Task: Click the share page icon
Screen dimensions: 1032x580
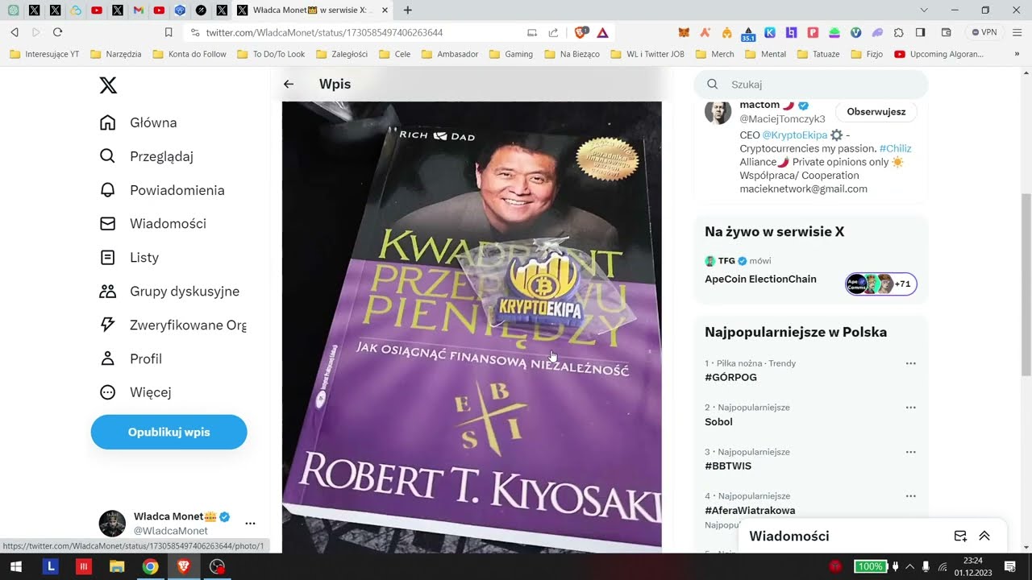Action: [553, 33]
